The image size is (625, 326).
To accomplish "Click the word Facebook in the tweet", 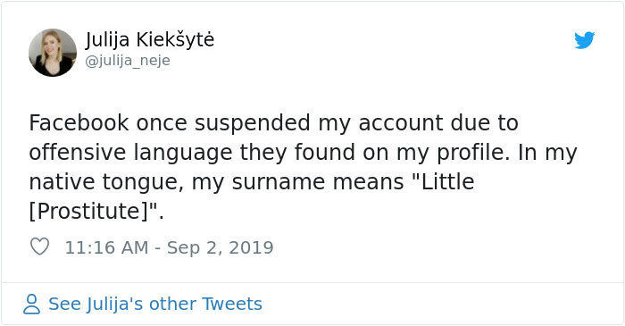I will tap(79, 122).
